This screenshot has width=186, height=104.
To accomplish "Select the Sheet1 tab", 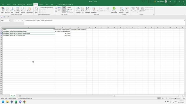I will [x=13, y=96].
